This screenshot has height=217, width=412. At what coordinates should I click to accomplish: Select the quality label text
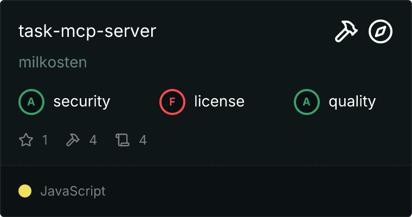[352, 101]
